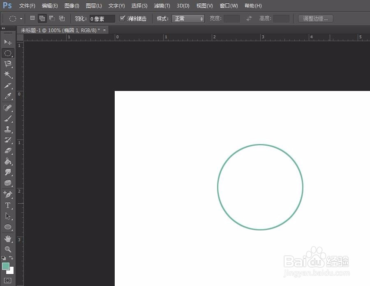Open the 文件(F) menu
The image size is (370, 286).
(27, 6)
